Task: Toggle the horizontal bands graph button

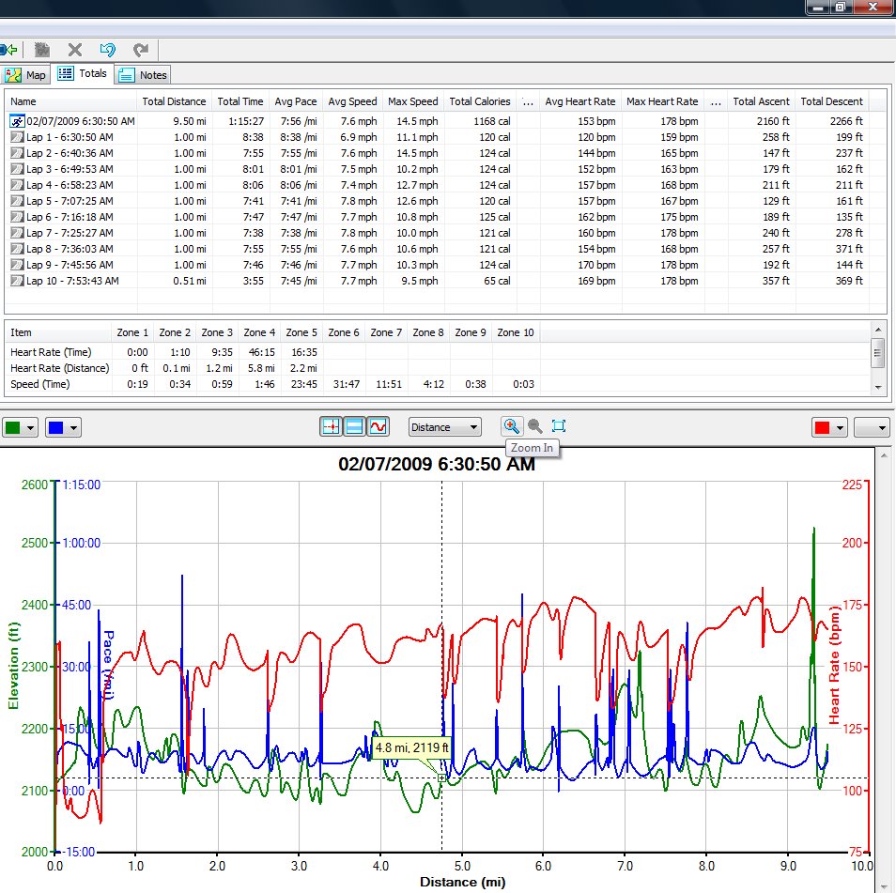Action: [x=354, y=427]
